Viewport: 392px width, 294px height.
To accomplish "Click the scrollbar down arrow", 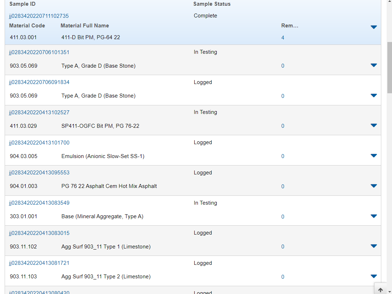I will [x=390, y=292].
